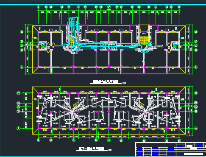Click axis bubble C left of the lower plan
Image resolution: width=206 pixels, height=157 pixels.
coord(19,93)
